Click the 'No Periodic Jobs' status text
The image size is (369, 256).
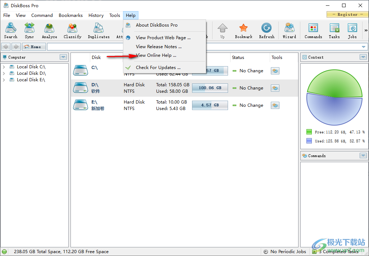pyautogui.click(x=288, y=252)
